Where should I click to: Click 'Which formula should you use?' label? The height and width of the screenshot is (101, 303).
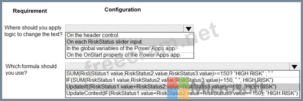point(31,69)
